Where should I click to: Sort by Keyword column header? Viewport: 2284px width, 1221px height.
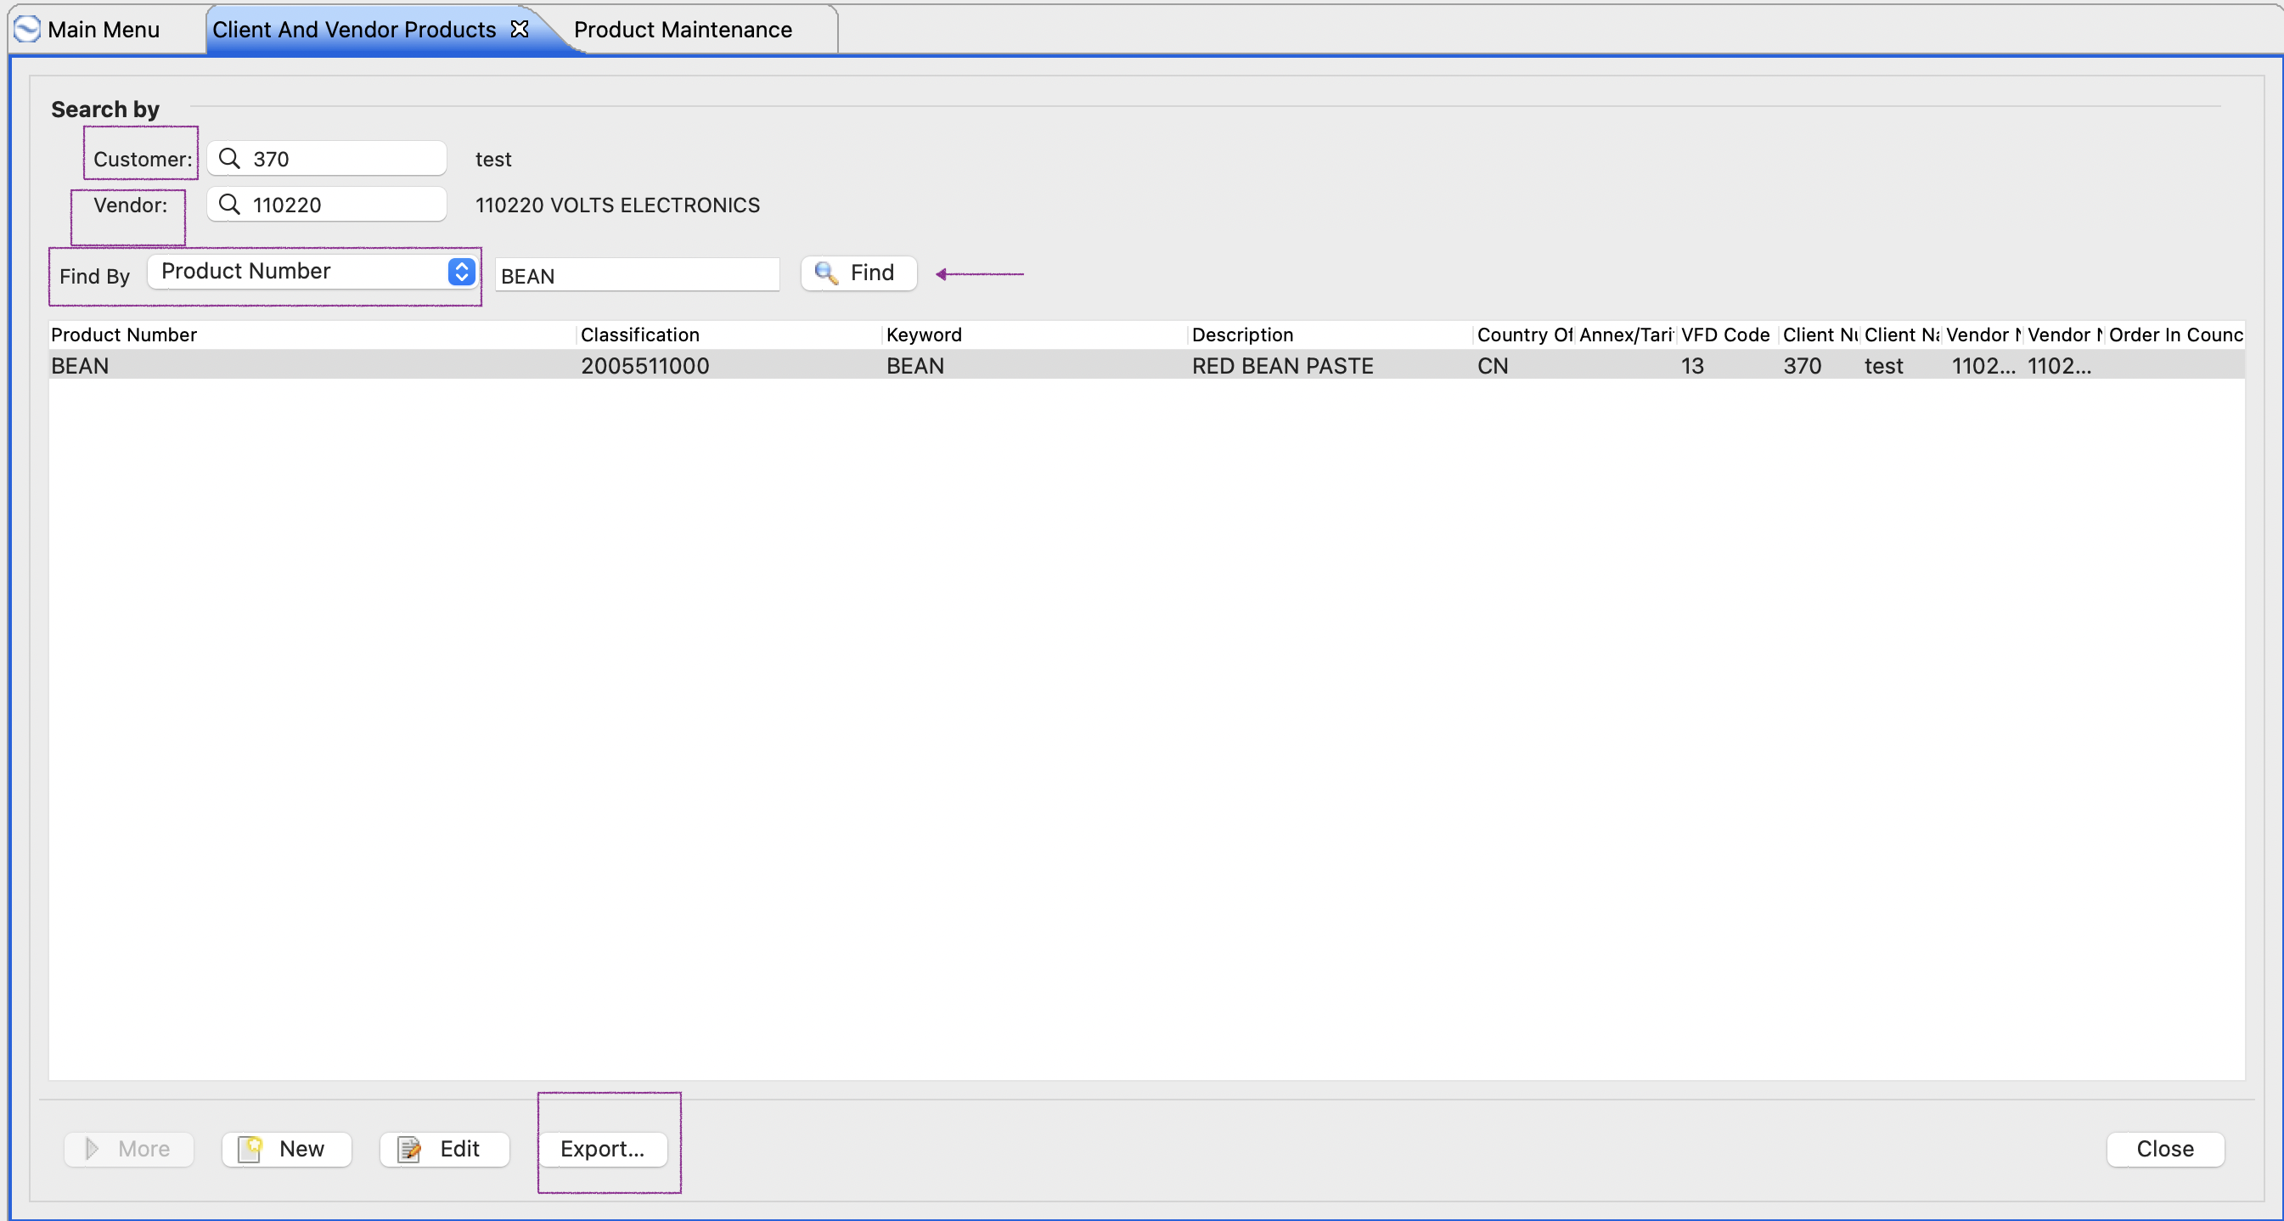[x=1035, y=335]
